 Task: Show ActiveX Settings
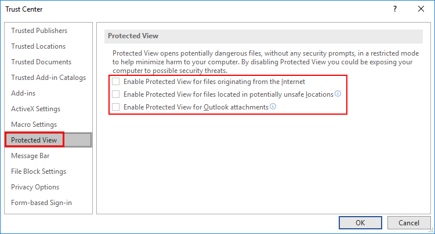(35, 109)
